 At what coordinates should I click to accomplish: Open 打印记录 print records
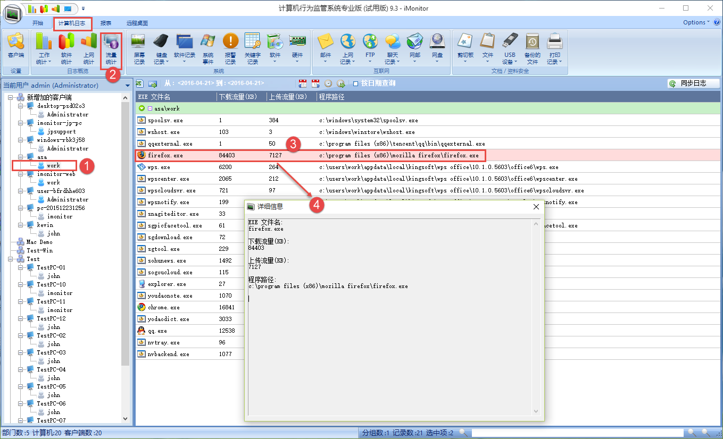point(555,48)
